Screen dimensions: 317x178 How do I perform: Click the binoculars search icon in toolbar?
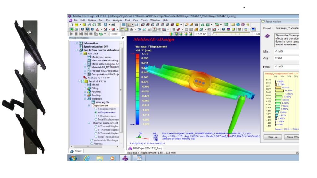coord(196,25)
